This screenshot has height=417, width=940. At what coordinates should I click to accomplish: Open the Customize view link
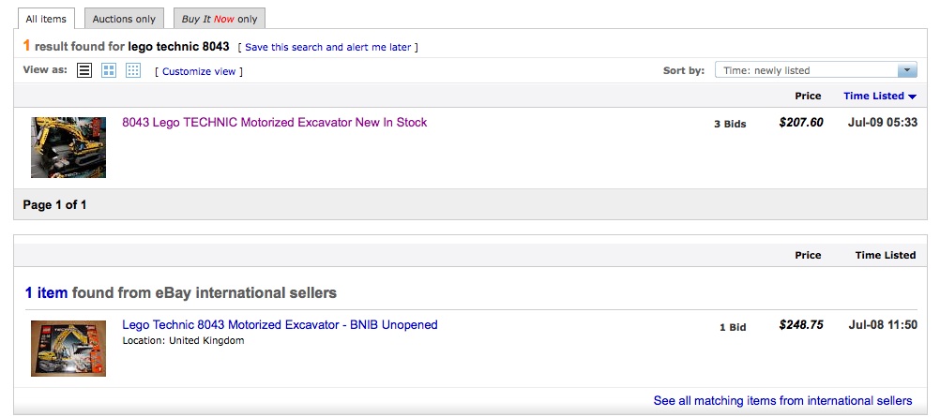(x=199, y=71)
